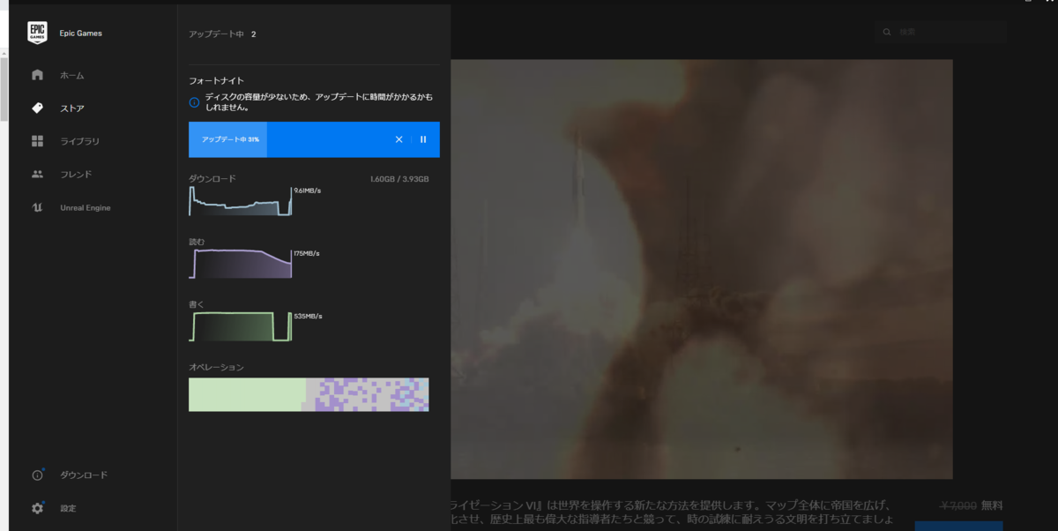This screenshot has width=1058, height=531.
Task: Pause the Fortnite update
Action: point(423,139)
